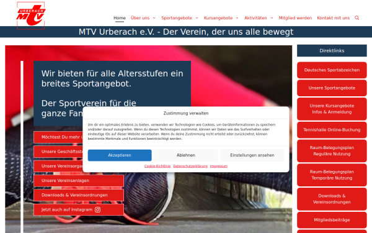
Task: Expand the Kursangebote submenu chevron
Action: point(237,18)
